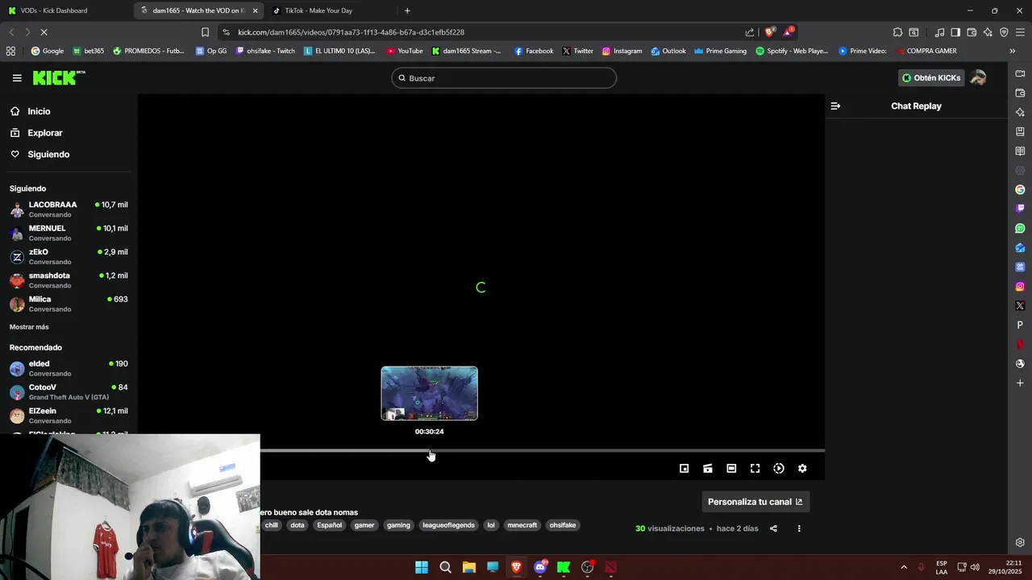Open browser extensions puzzle icon
This screenshot has height=580, width=1032.
897,32
